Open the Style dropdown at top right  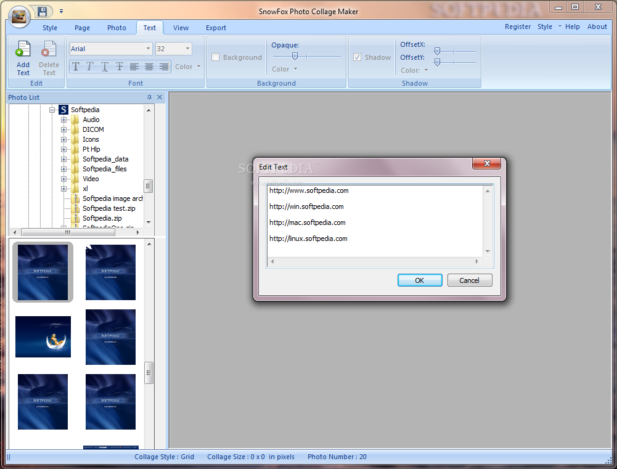click(549, 27)
